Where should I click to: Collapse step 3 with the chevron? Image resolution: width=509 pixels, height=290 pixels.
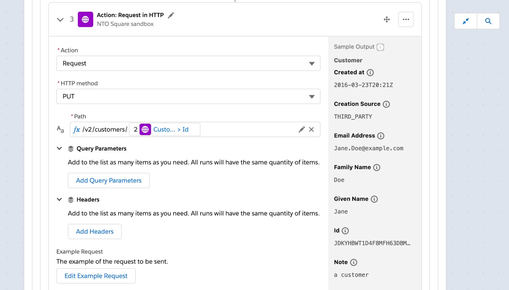tap(60, 20)
